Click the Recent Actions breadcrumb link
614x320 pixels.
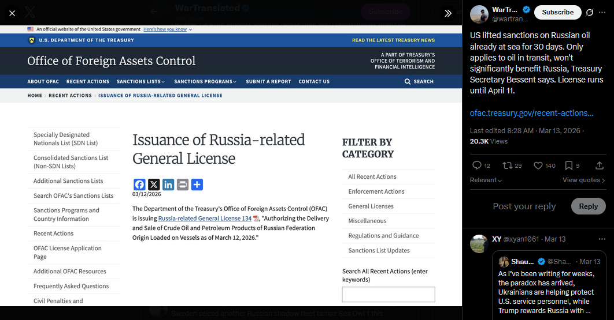pos(70,95)
